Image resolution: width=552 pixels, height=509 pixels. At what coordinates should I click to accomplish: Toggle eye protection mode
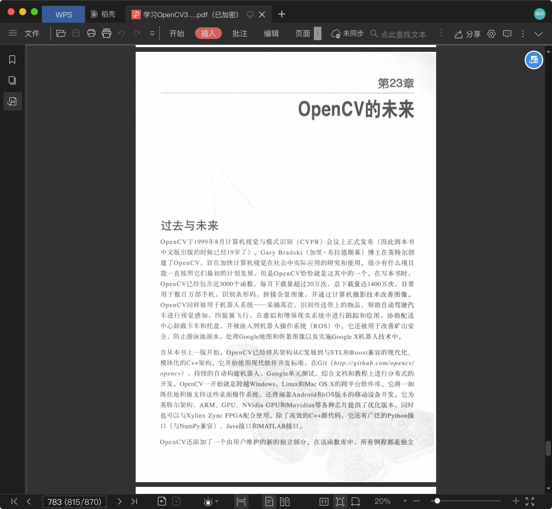click(208, 501)
